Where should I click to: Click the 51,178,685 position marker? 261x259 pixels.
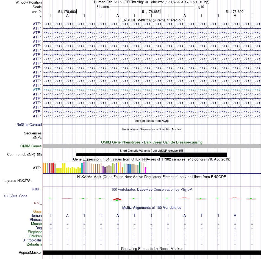pos(151,12)
